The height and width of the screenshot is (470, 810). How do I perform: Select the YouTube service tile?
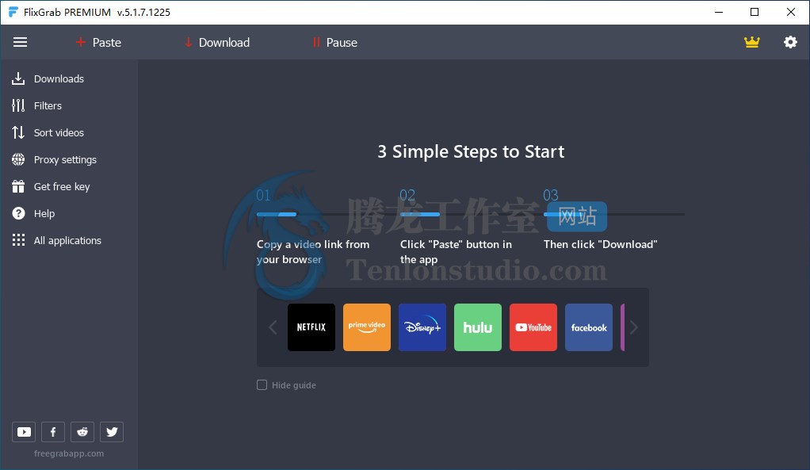pos(533,327)
